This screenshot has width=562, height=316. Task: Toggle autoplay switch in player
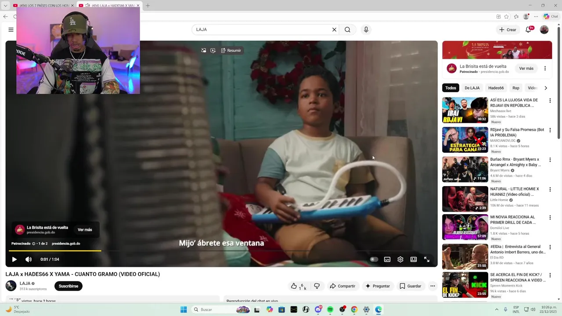click(374, 259)
